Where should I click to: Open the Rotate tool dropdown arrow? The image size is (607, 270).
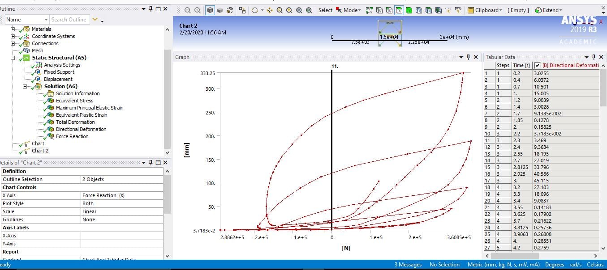pyautogui.click(x=262, y=10)
